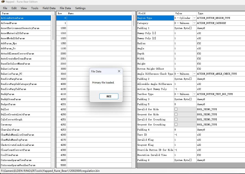This screenshot has width=245, height=174.
Task: Open the Category dropdown
Action: pos(194,23)
